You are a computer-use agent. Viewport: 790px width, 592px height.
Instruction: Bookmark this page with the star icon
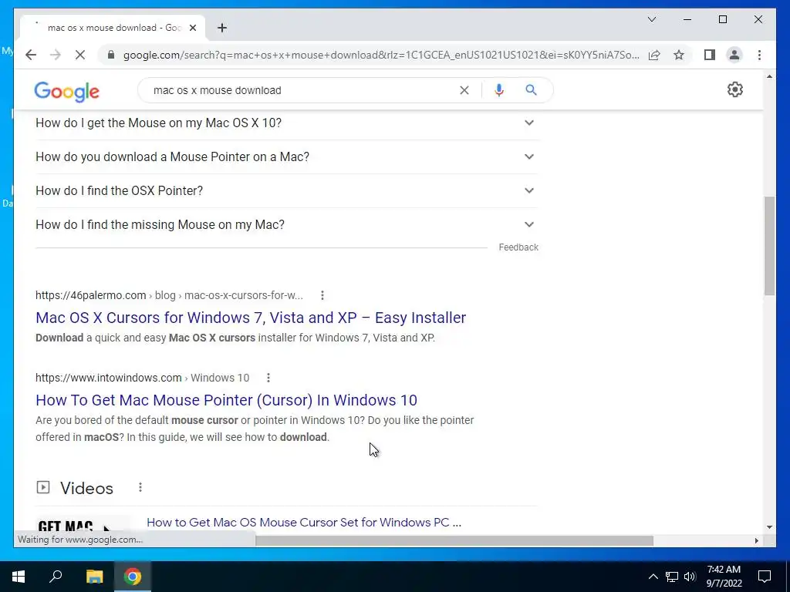pos(679,55)
